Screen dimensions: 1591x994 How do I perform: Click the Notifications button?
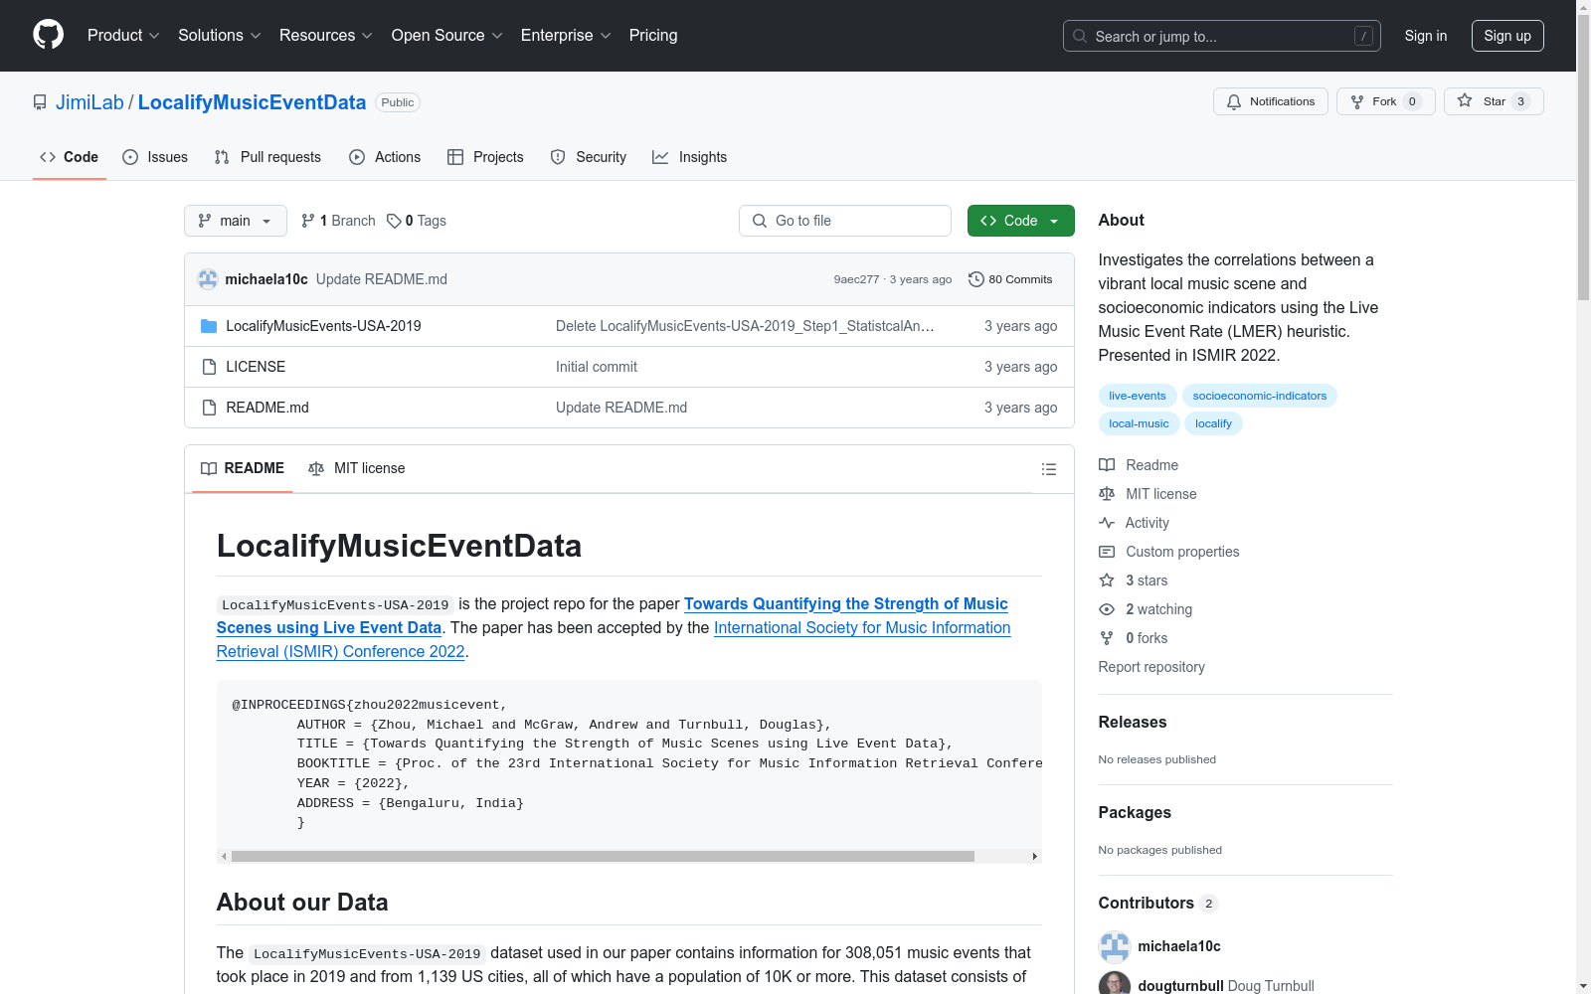tap(1271, 101)
